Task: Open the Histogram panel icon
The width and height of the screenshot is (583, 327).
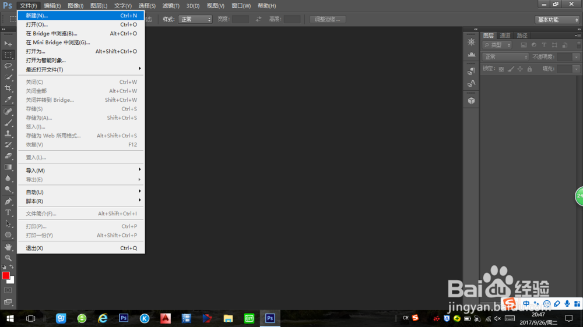Action: point(471,55)
